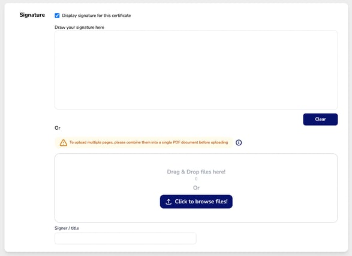
Task: Click the Or separator below signature canvas
Action: click(58, 128)
